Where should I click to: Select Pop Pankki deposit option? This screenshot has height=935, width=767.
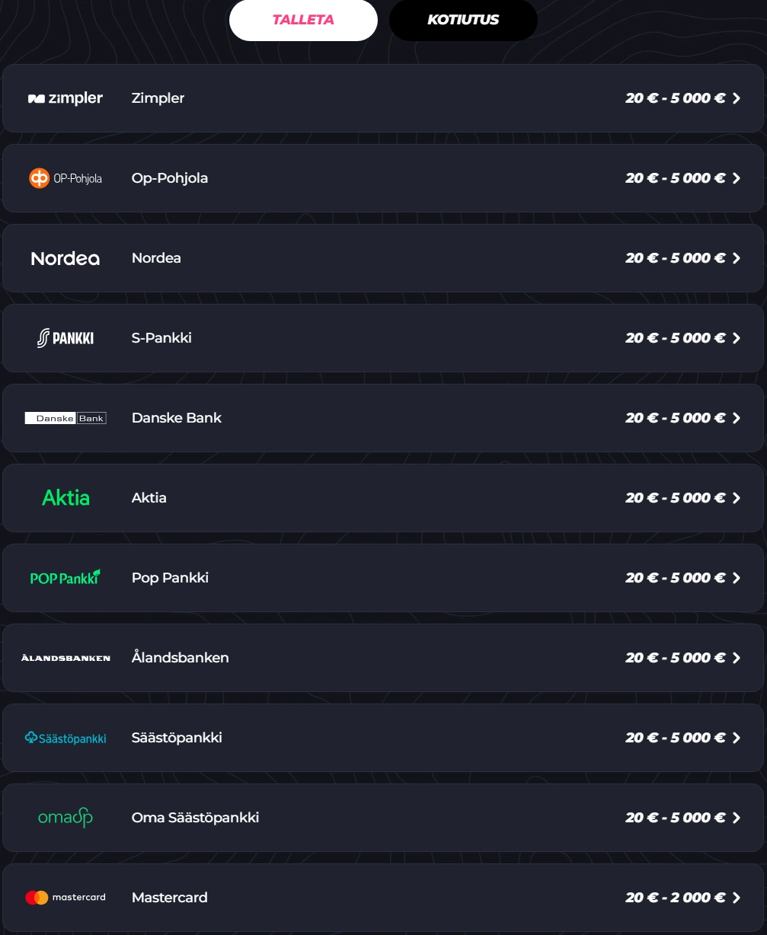(x=170, y=578)
